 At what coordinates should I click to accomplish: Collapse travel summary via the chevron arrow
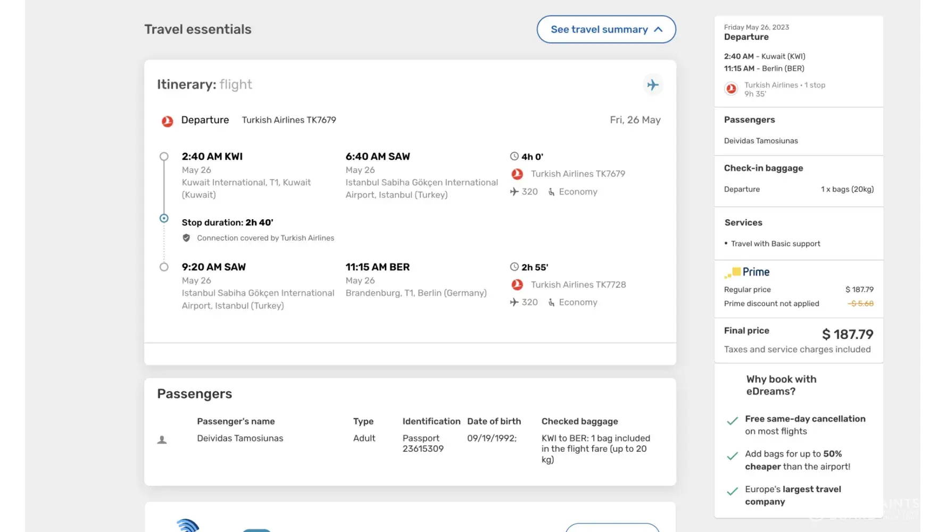658,29
